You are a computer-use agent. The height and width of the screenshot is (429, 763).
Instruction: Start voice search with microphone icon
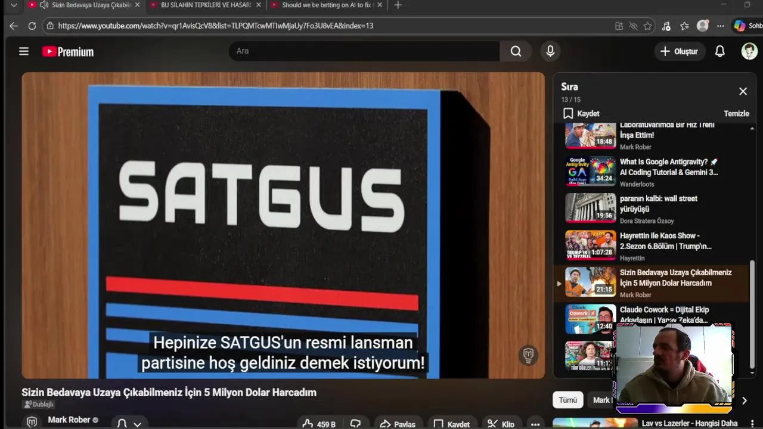(x=550, y=51)
